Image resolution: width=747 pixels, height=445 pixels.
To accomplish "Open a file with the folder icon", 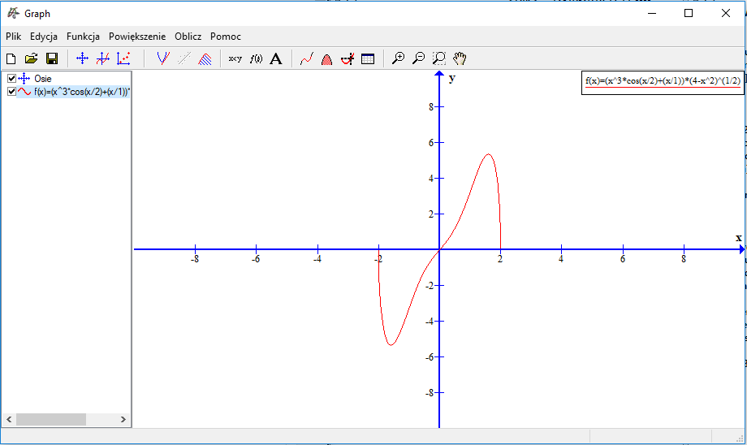I will click(x=32, y=58).
